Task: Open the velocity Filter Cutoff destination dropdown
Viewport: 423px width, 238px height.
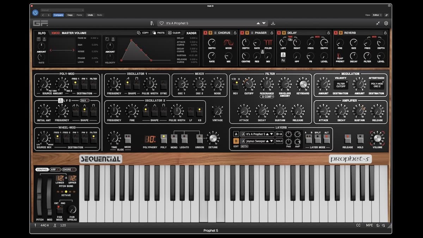Action: click(341, 85)
